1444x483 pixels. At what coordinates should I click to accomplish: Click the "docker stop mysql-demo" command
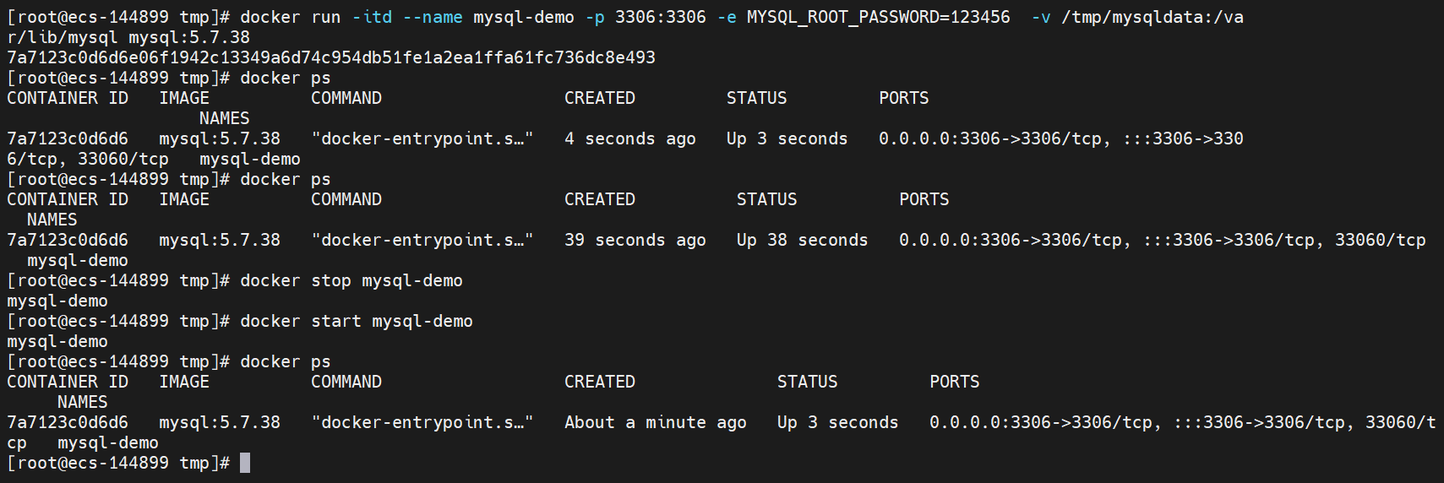point(351,280)
